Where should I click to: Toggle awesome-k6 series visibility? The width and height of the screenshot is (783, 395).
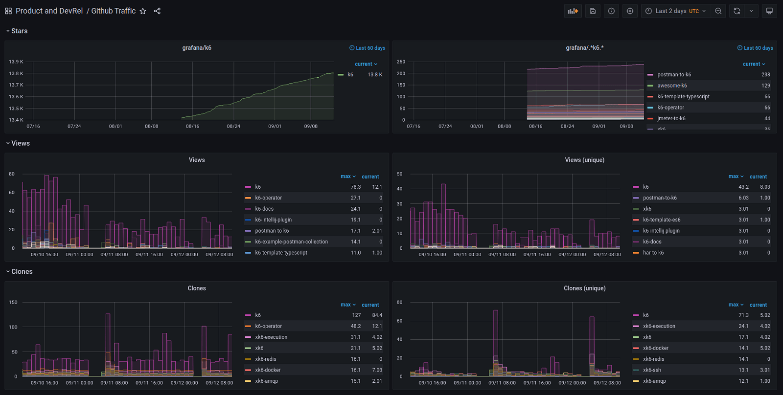(672, 86)
